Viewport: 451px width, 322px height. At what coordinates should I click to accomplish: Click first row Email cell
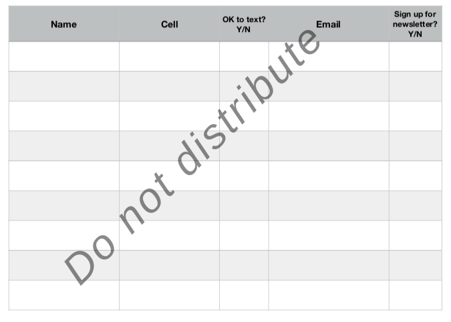pos(329,56)
